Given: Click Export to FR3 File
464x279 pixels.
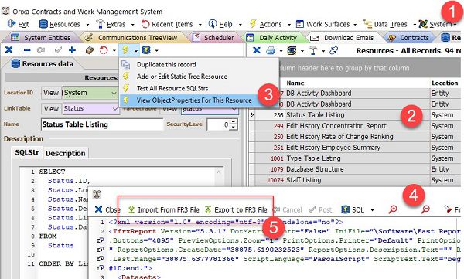Looking at the screenshot, I should click(236, 209).
